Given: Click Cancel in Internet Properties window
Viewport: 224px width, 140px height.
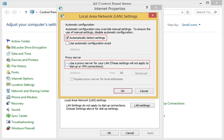Looking at the screenshot, I should pyautogui.click(x=130, y=133).
